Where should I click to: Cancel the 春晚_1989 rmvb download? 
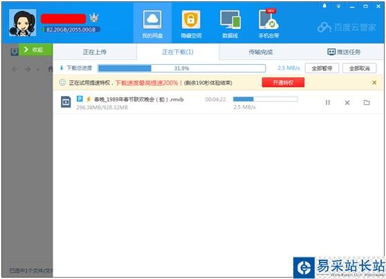347,102
